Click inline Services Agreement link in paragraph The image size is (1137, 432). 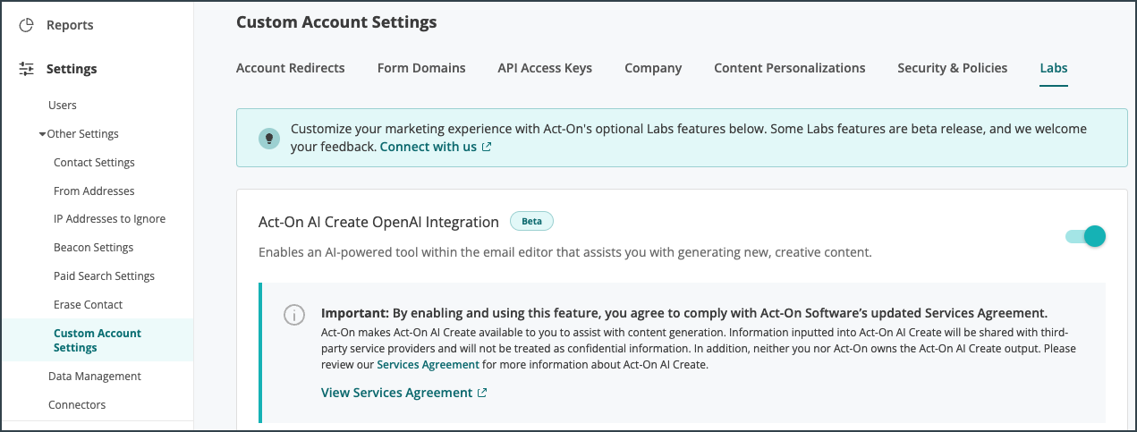click(x=428, y=365)
